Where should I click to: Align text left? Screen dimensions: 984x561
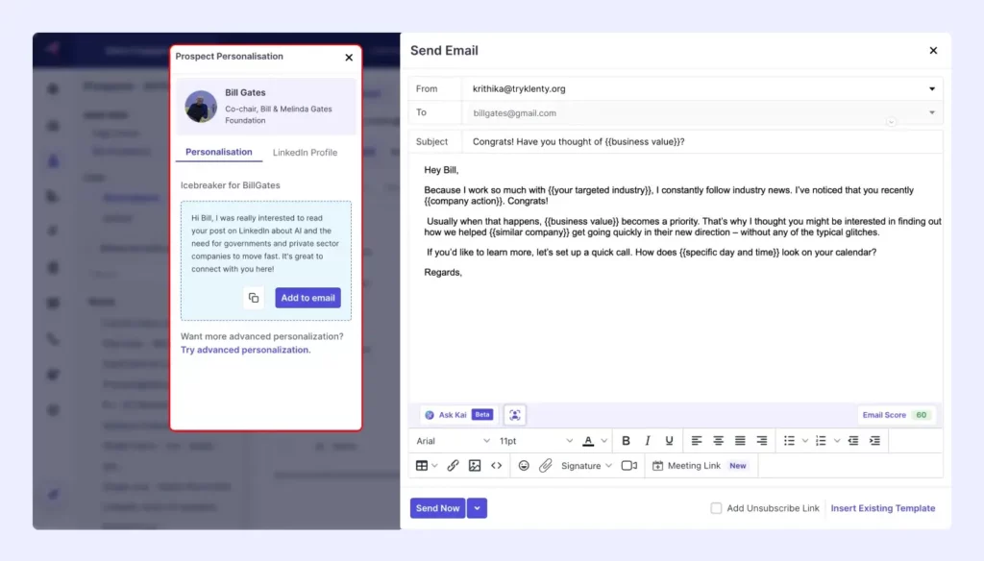[697, 441]
